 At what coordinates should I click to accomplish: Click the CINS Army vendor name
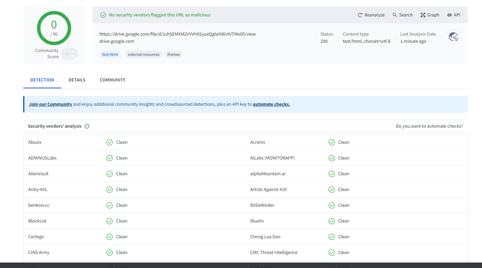click(39, 253)
